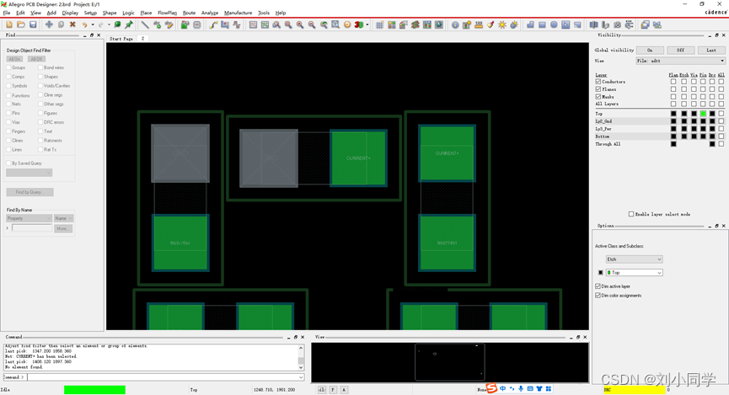Viewport: 729px width, 395px height.
Task: Click the Undo arrow icon
Action: click(x=84, y=24)
